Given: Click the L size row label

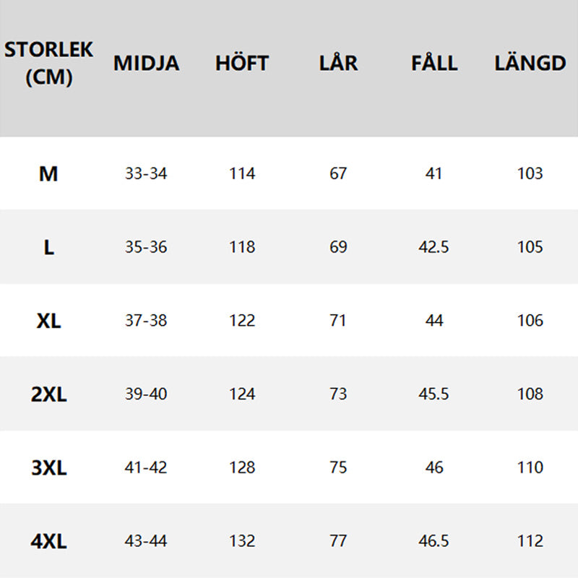Looking at the screenshot, I should (48, 247).
